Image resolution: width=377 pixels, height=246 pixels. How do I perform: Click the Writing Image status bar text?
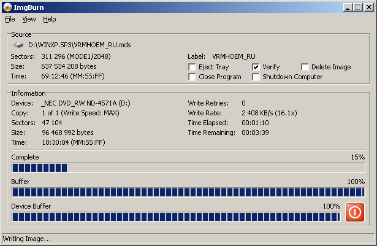coord(27,239)
